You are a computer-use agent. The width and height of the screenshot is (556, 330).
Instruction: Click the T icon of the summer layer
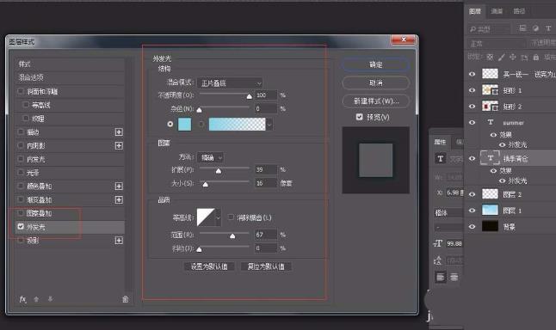[491, 122]
